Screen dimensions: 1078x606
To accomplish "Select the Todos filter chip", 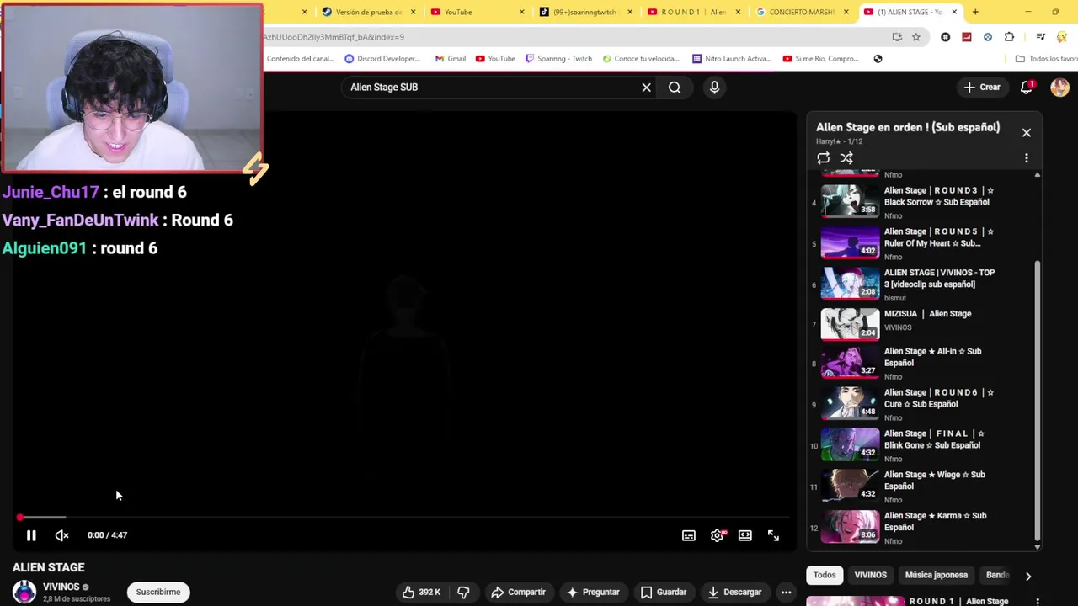I will coord(825,576).
